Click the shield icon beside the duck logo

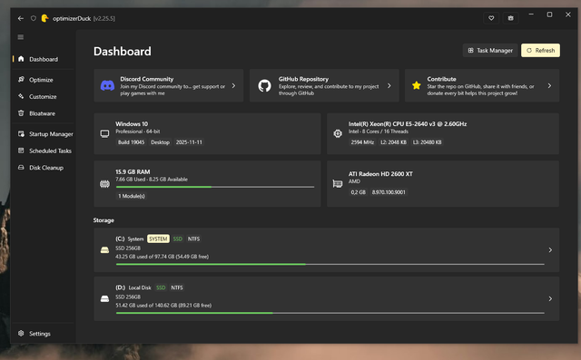pyautogui.click(x=34, y=18)
